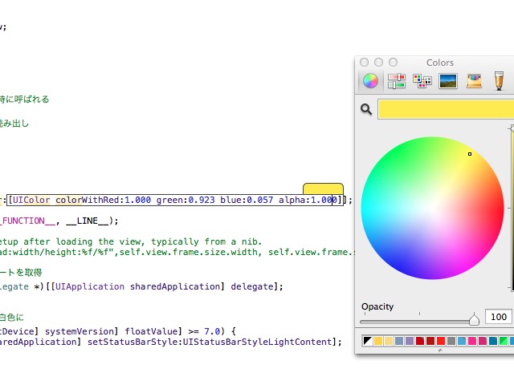Close the Colors panel window

[x=364, y=63]
